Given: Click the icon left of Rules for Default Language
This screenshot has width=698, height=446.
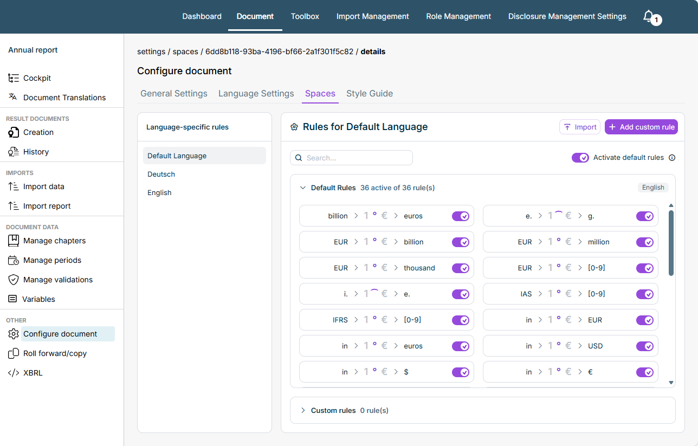Looking at the screenshot, I should (294, 127).
